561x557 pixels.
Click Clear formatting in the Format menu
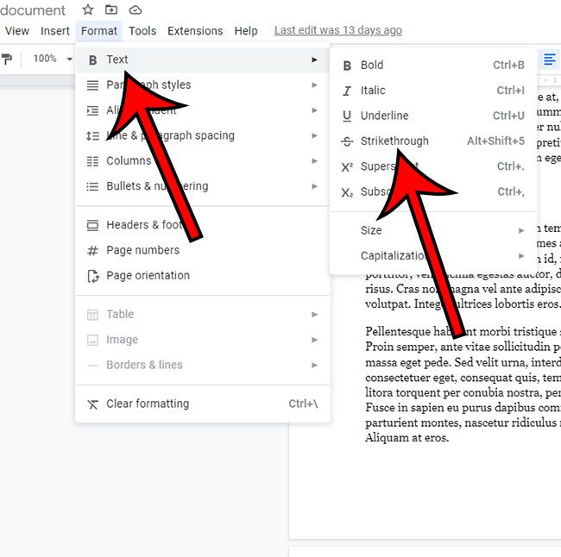point(147,404)
